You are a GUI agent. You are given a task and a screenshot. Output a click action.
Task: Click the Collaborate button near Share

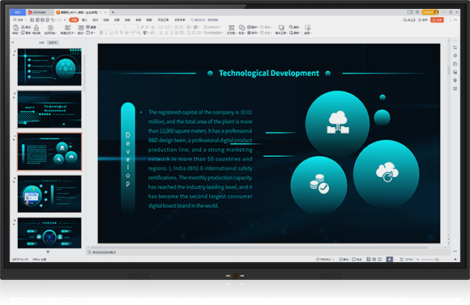423,19
